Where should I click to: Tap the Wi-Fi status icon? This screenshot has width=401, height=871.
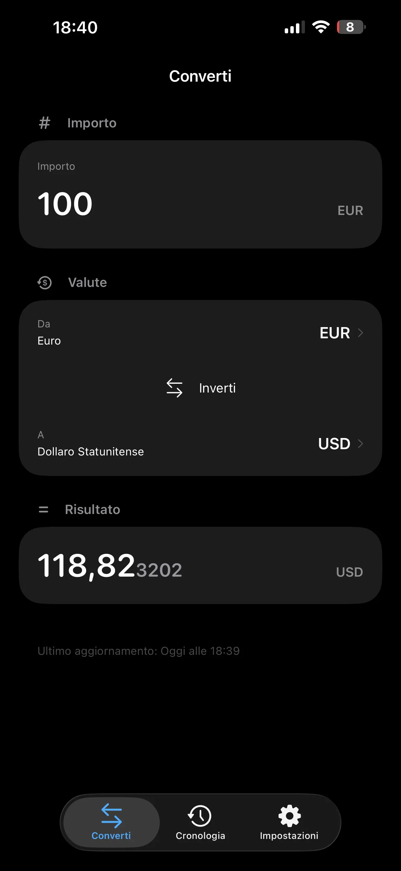coord(321,27)
